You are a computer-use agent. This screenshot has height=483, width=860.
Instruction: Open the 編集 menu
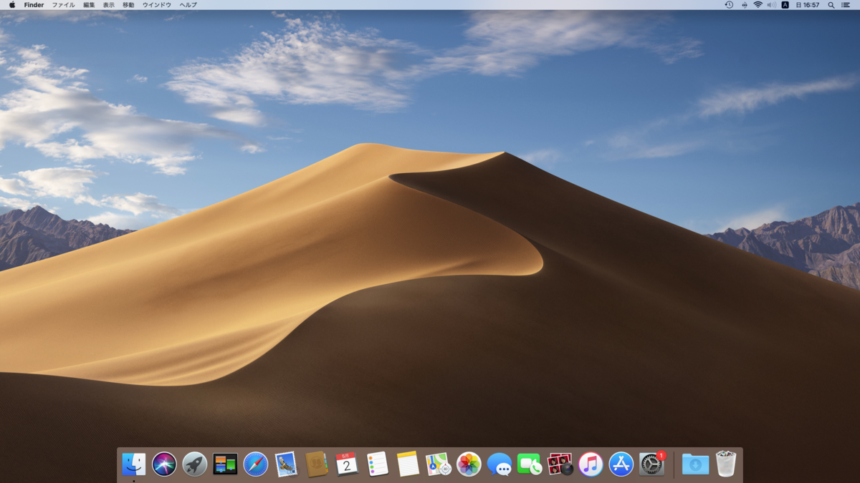click(89, 5)
